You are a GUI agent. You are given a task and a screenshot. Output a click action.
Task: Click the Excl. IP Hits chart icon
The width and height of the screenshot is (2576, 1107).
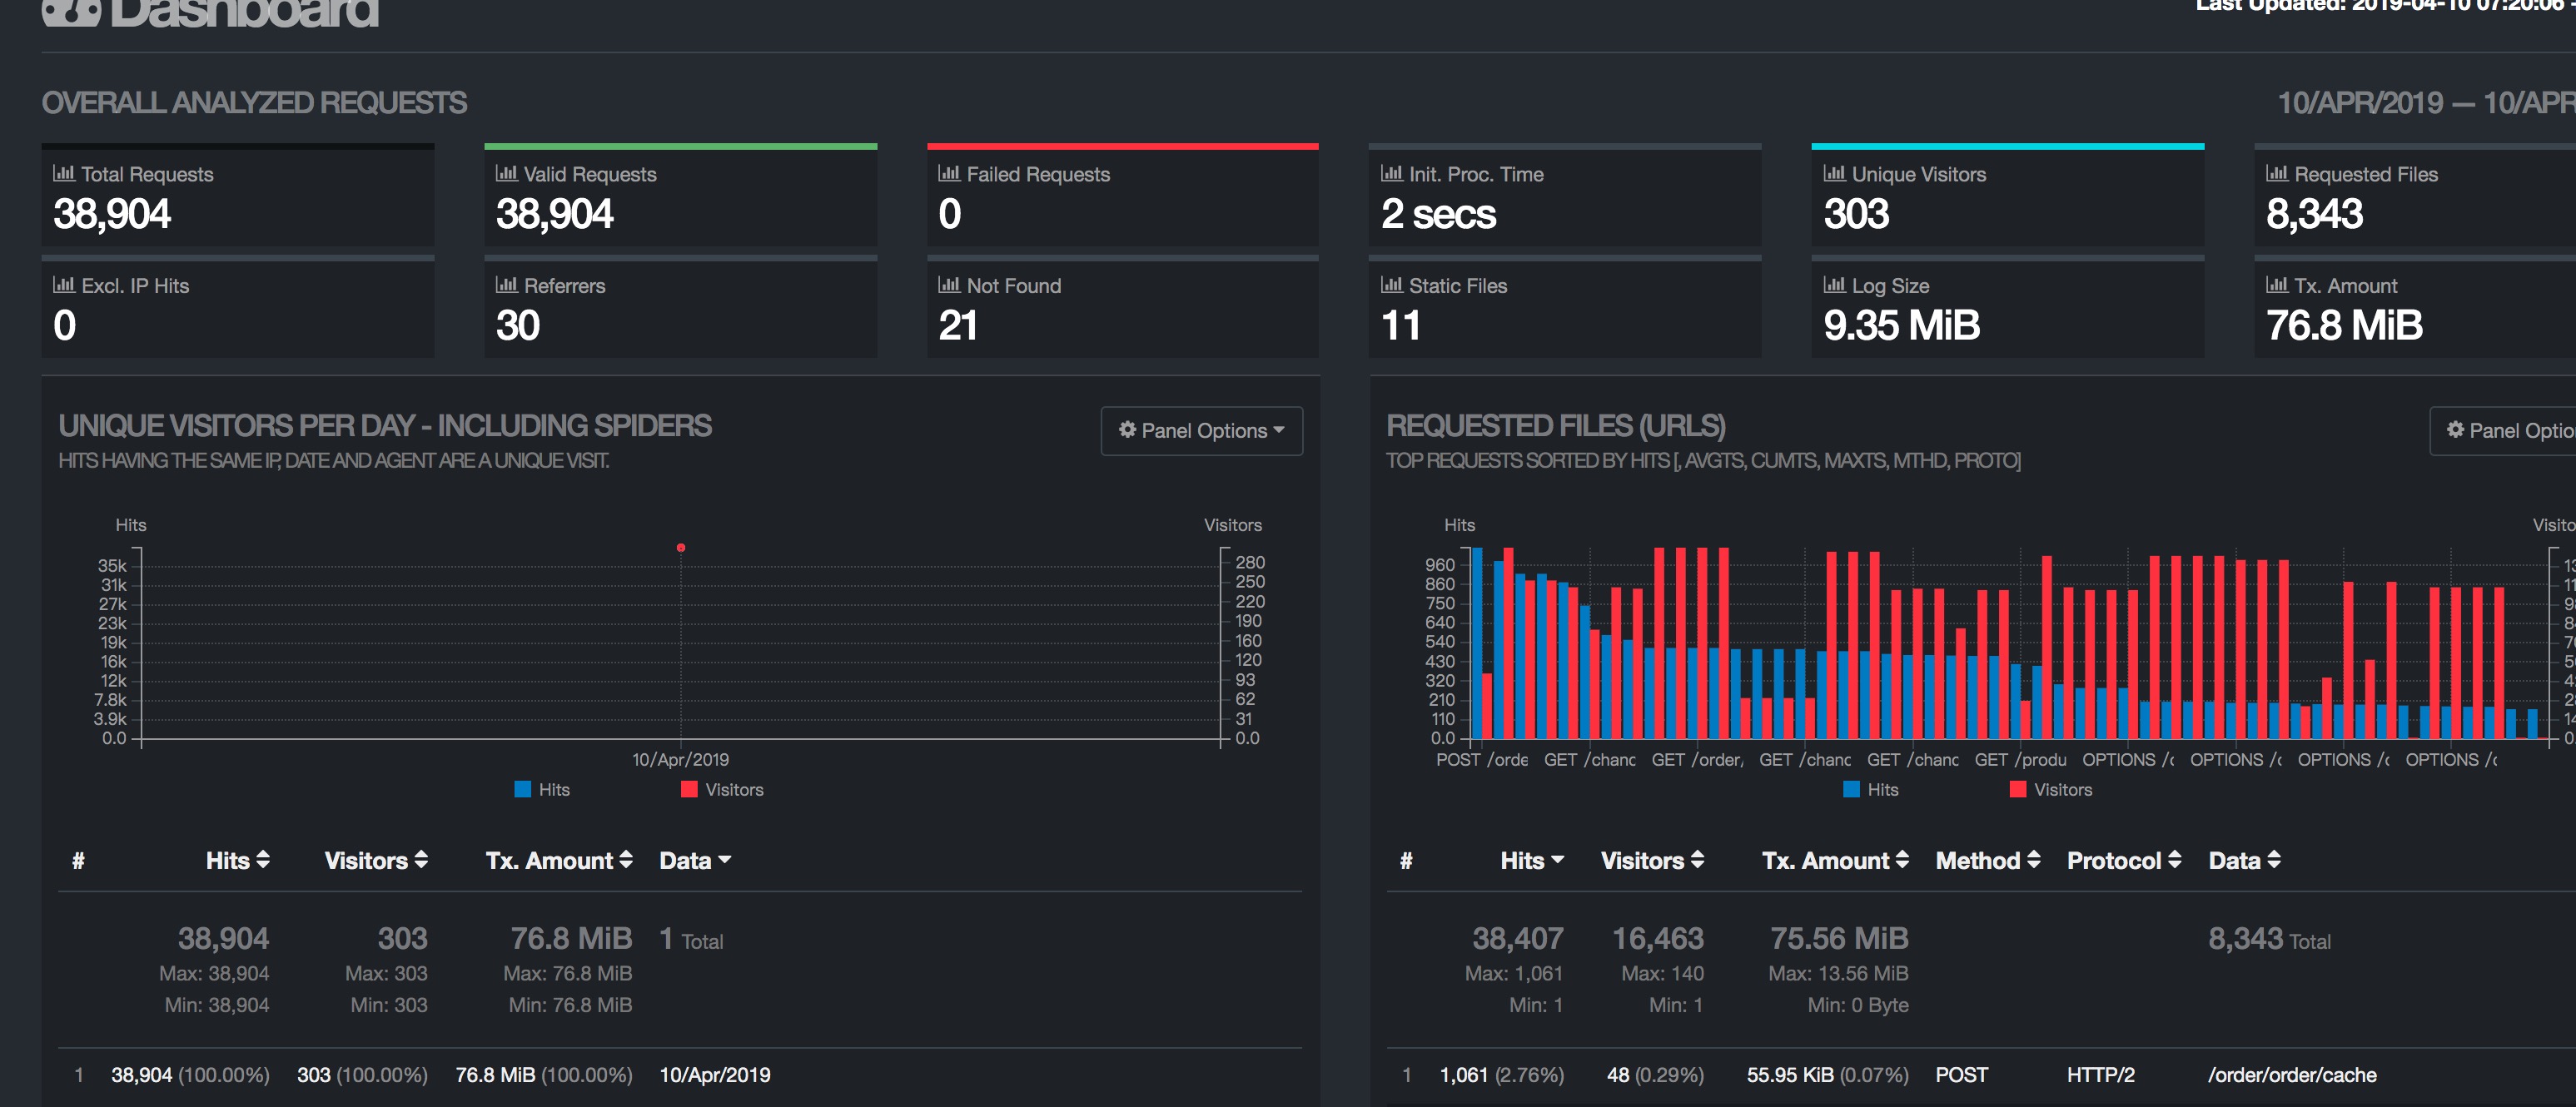(64, 285)
